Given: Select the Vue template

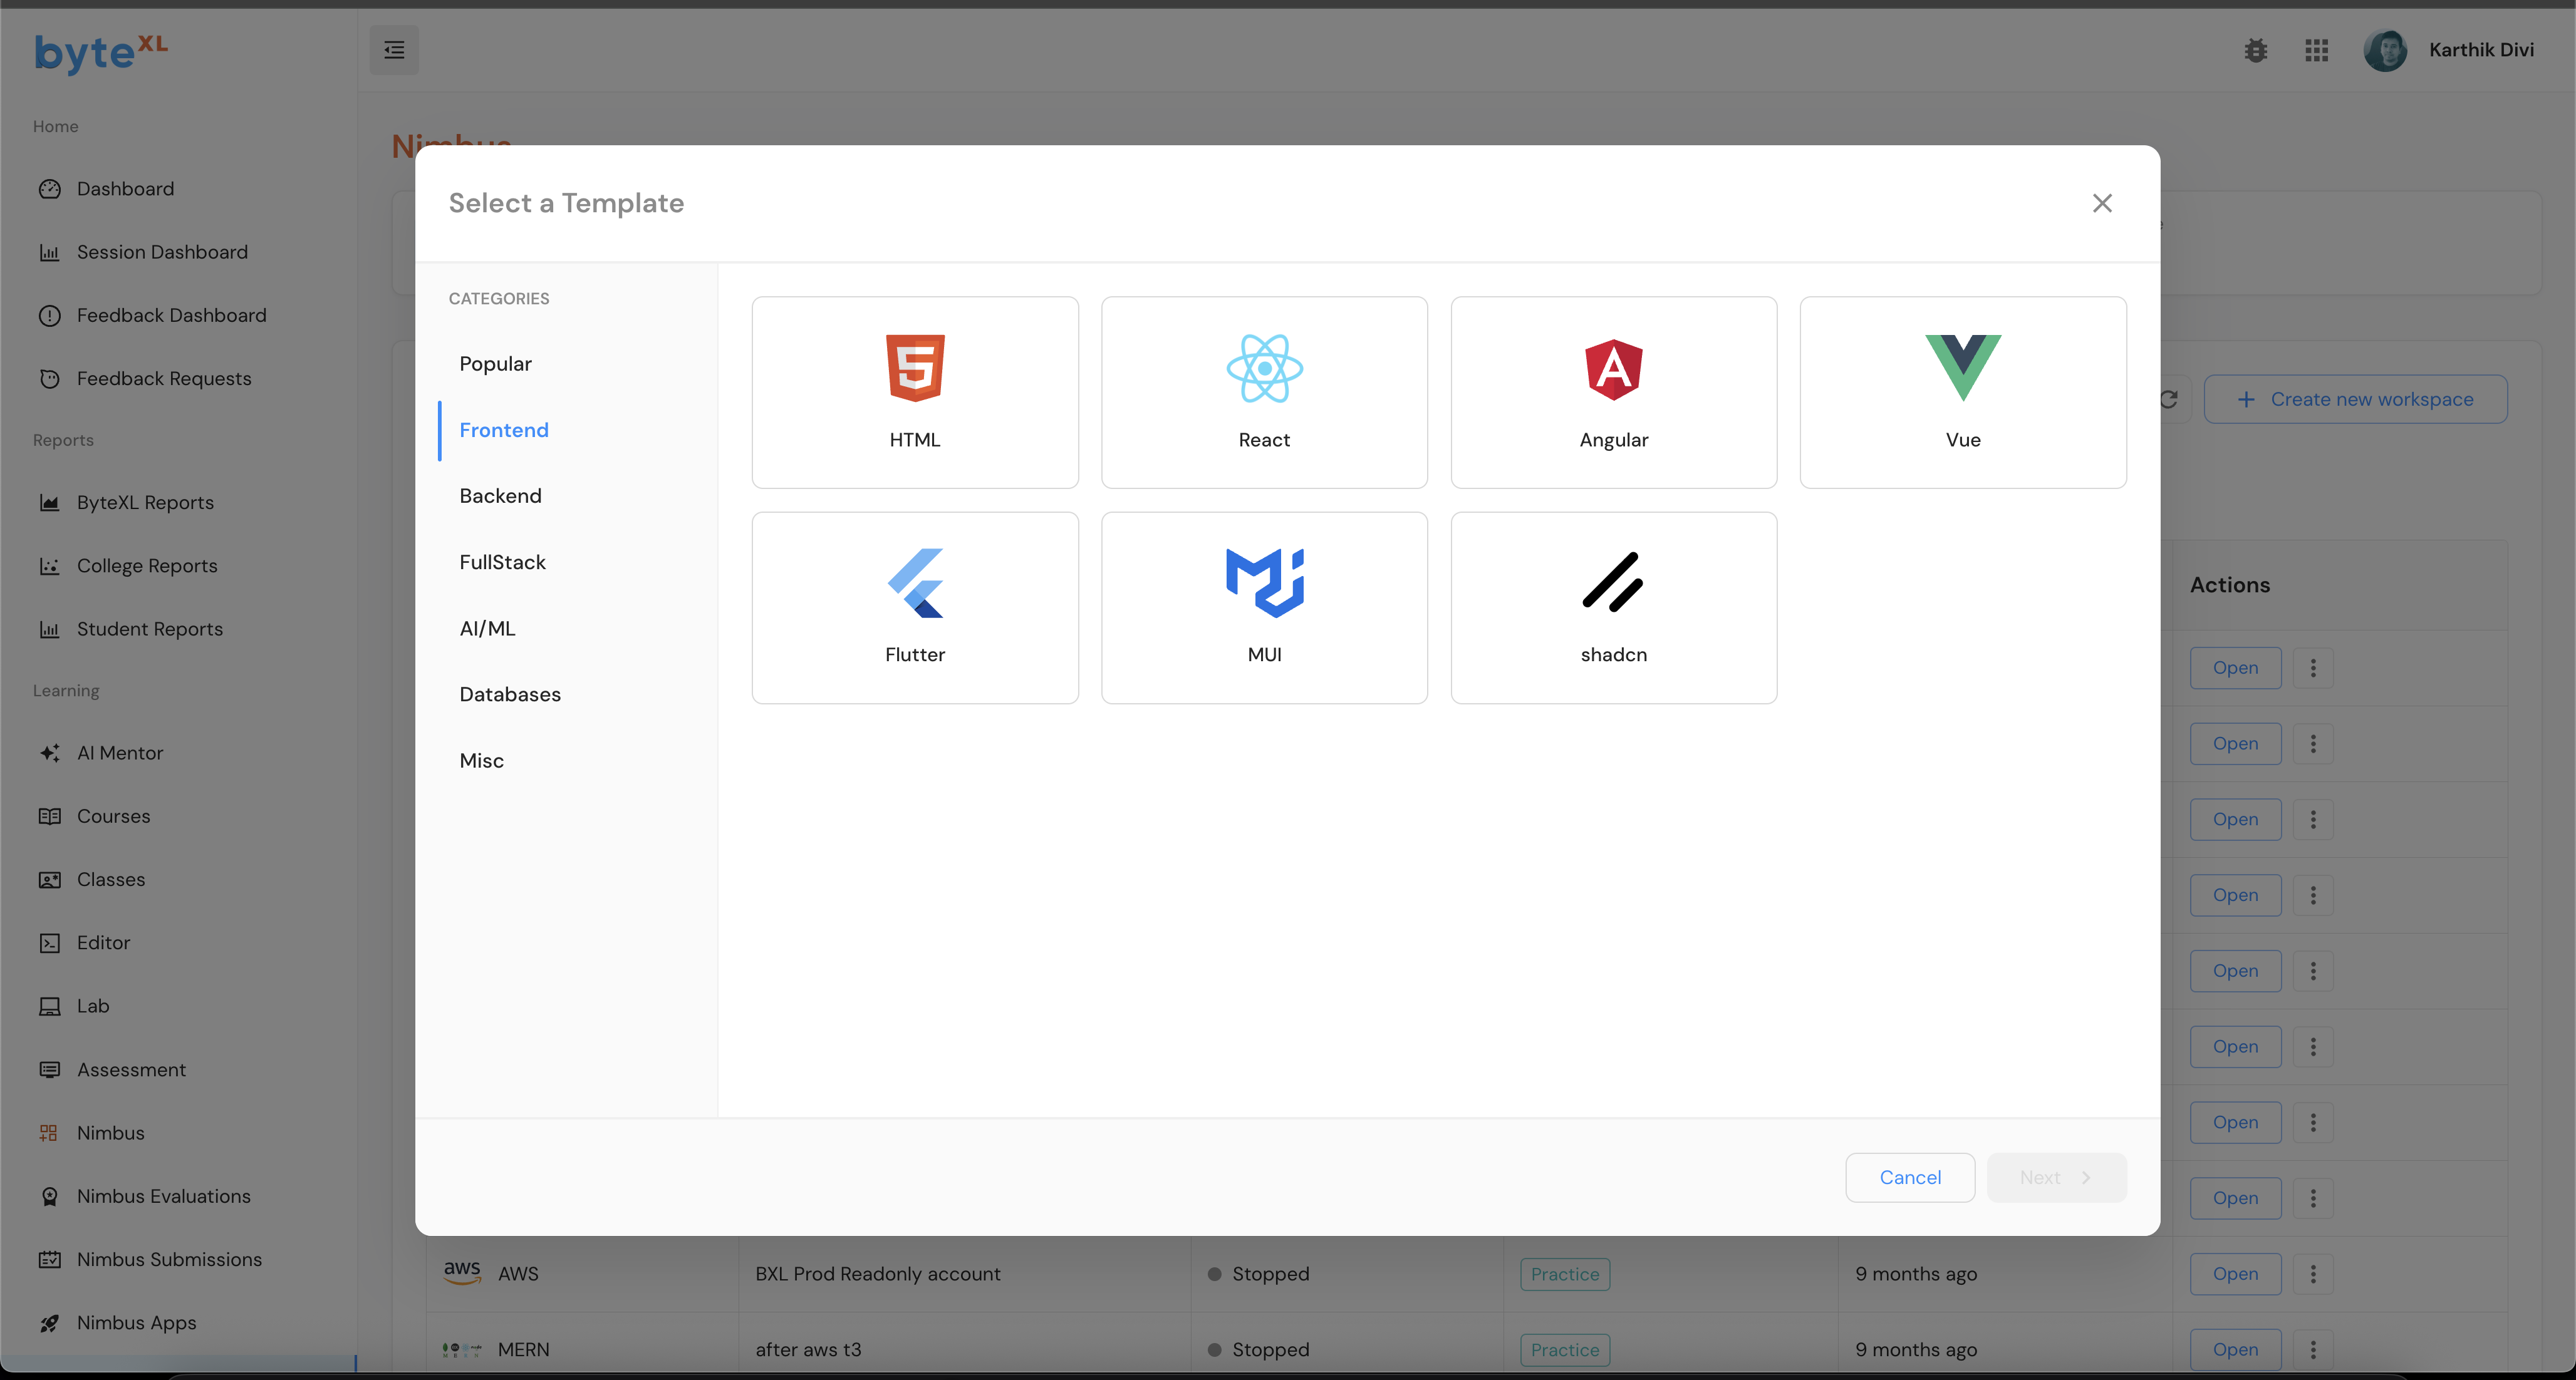Looking at the screenshot, I should point(1963,392).
